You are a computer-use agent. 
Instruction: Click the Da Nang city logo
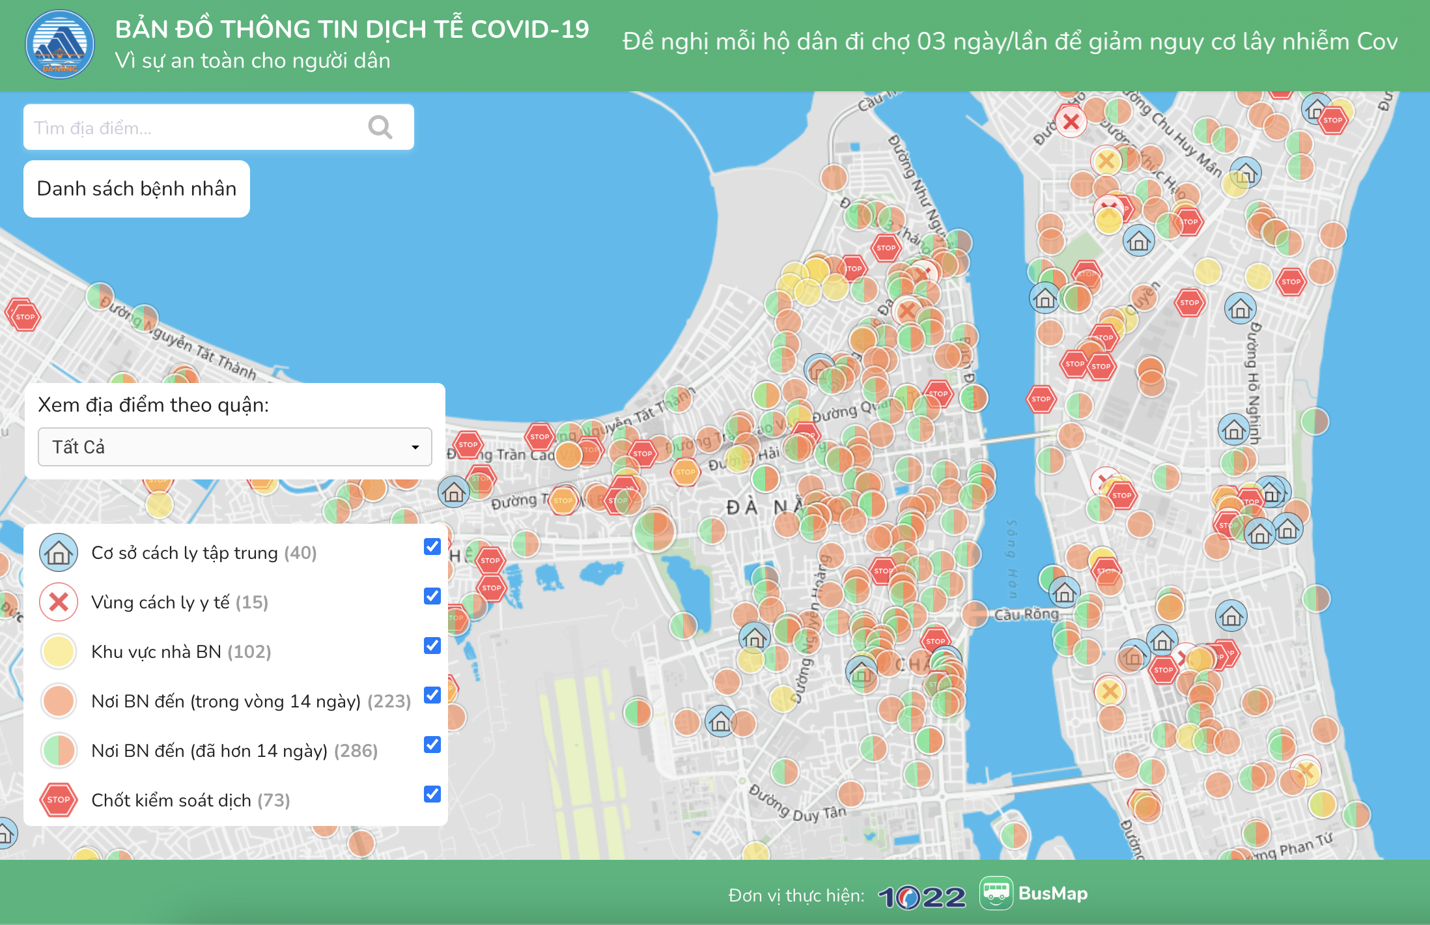click(x=59, y=44)
